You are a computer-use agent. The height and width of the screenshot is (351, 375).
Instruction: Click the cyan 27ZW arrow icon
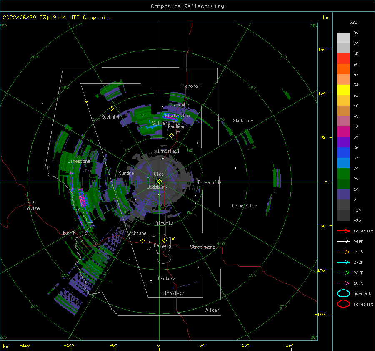(343, 263)
